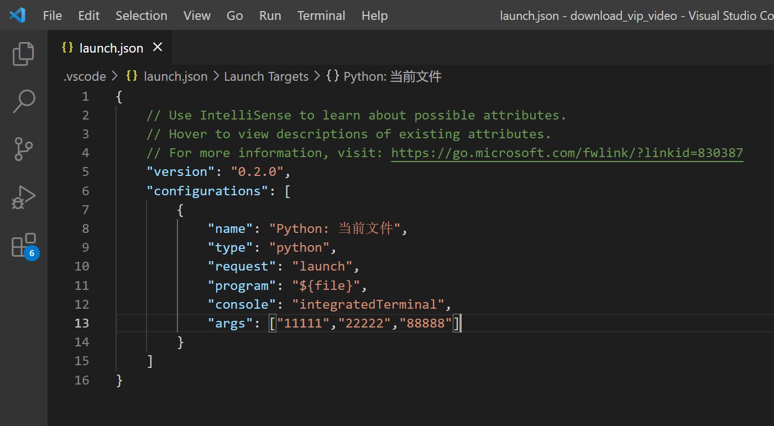Open the Selection menu
The height and width of the screenshot is (426, 774).
[x=142, y=15]
